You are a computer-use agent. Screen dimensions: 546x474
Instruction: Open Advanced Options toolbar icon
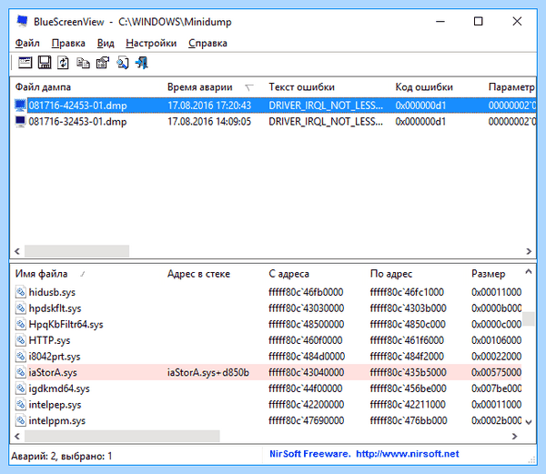[x=25, y=63]
